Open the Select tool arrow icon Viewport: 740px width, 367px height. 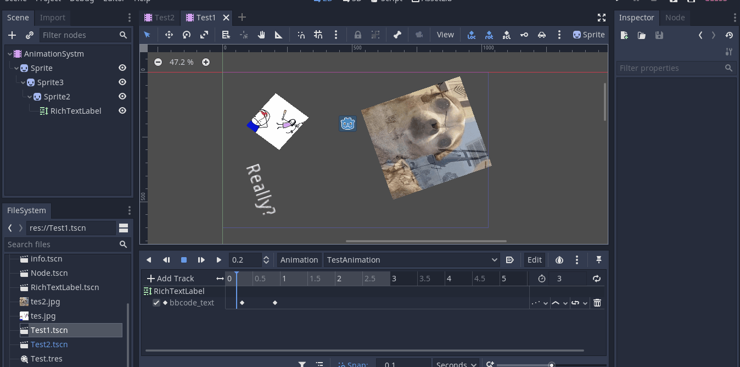pyautogui.click(x=147, y=34)
